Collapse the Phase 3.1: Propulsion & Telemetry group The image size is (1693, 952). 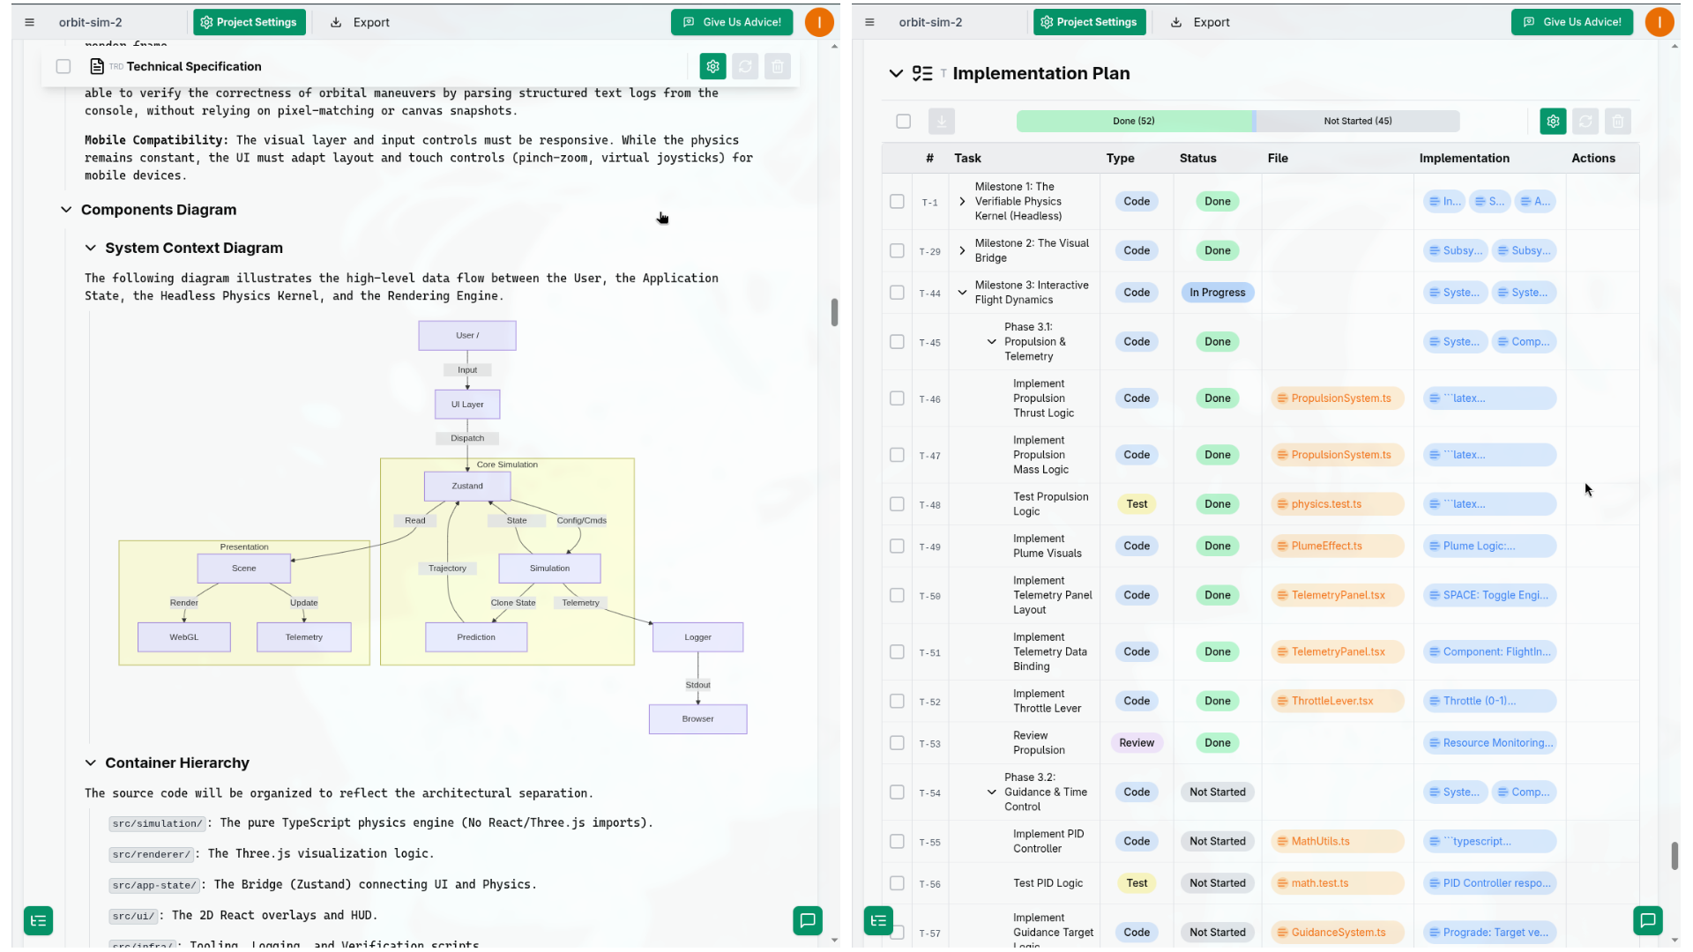pyautogui.click(x=990, y=342)
